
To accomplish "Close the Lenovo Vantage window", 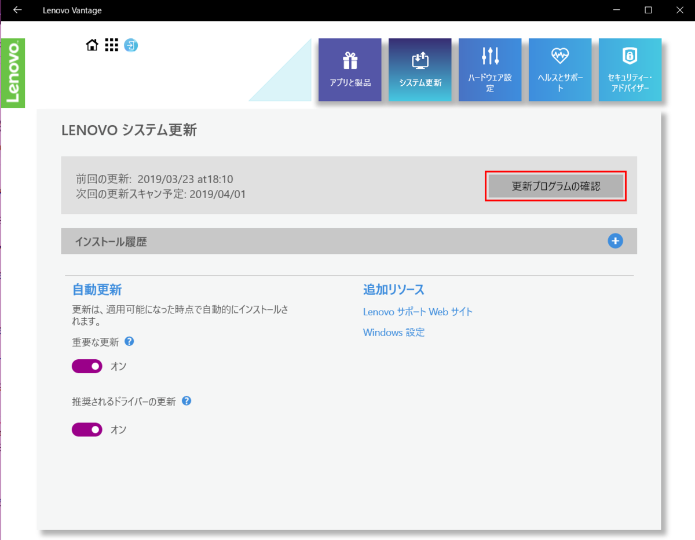I will [680, 10].
